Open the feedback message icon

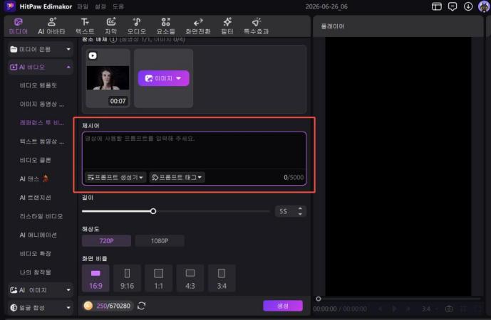453,6
